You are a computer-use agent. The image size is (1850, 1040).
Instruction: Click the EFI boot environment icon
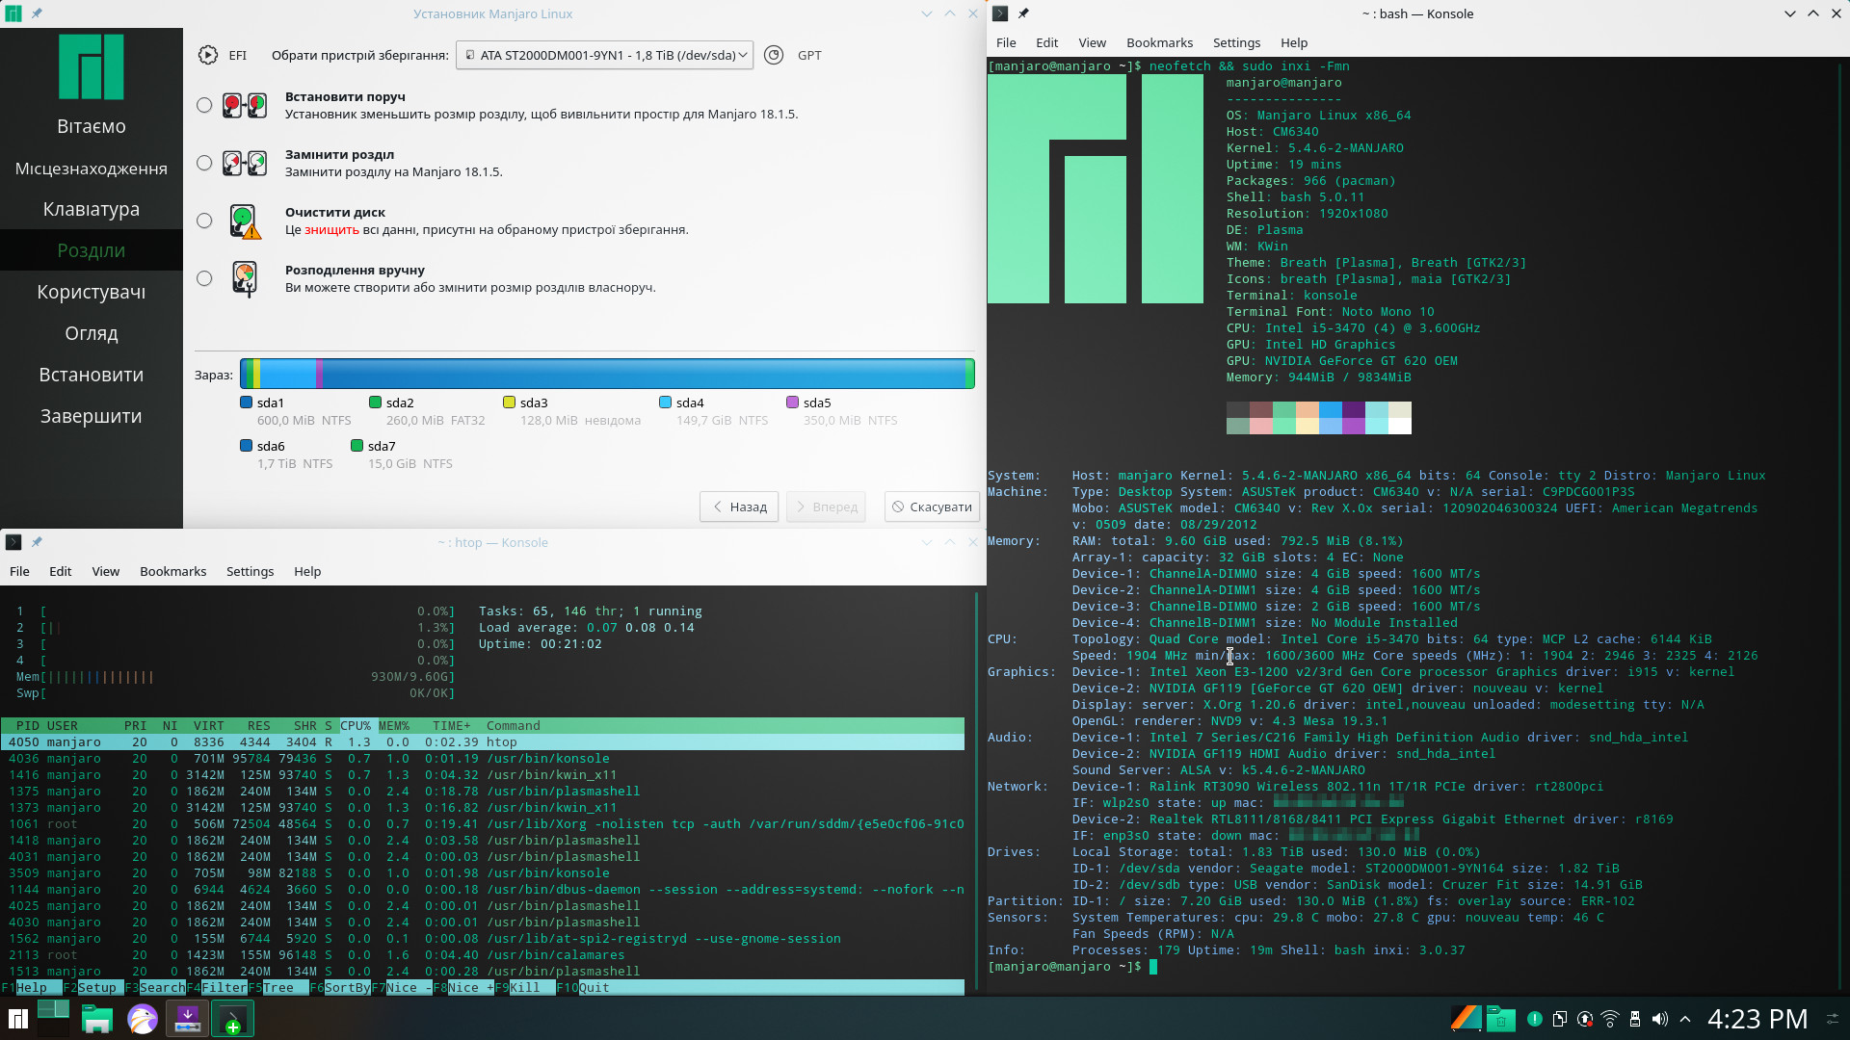click(207, 55)
